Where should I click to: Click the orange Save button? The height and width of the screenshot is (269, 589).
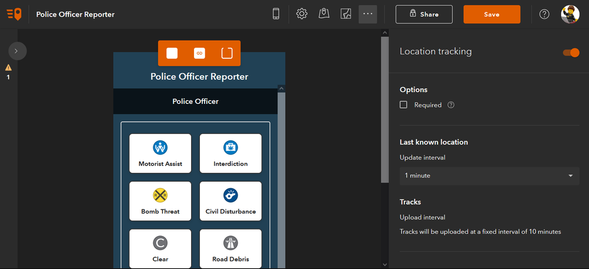coord(492,14)
